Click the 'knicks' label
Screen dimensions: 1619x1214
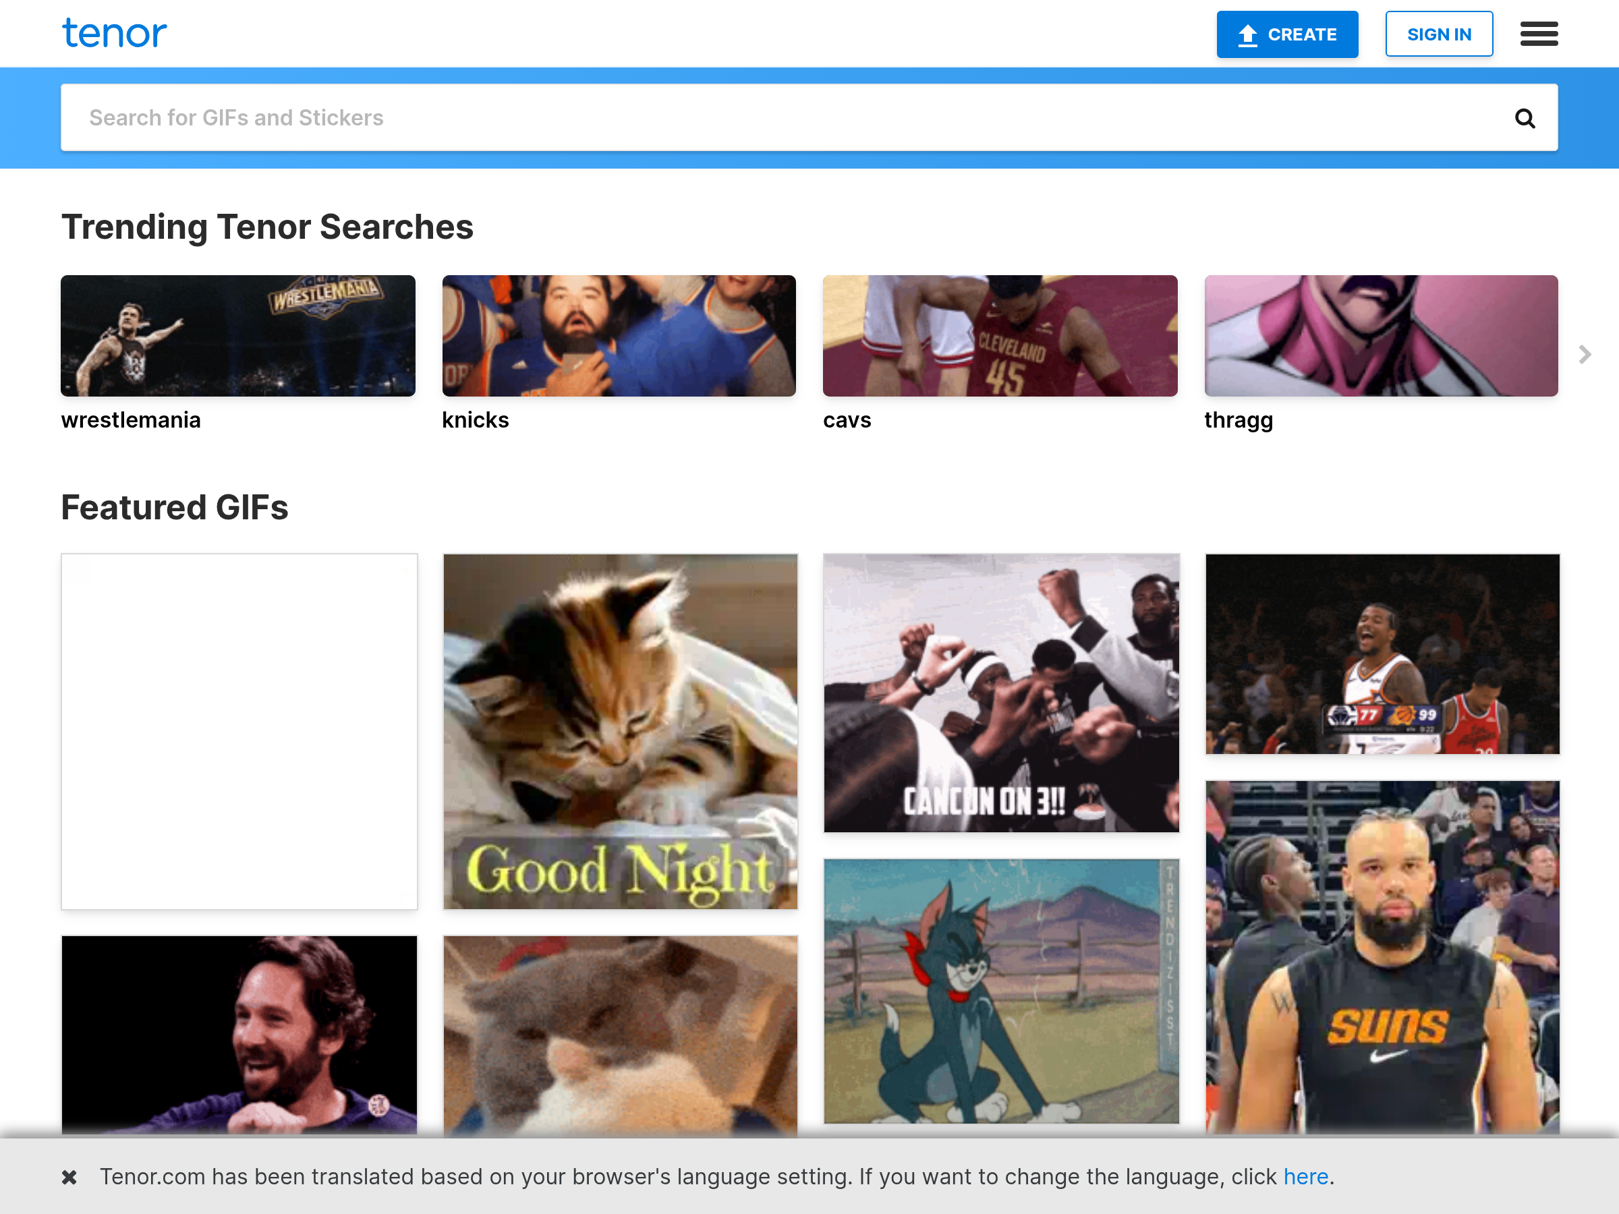tap(475, 420)
